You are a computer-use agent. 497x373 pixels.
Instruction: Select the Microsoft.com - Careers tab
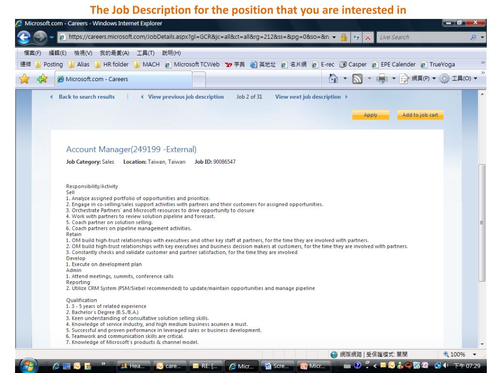click(x=124, y=79)
